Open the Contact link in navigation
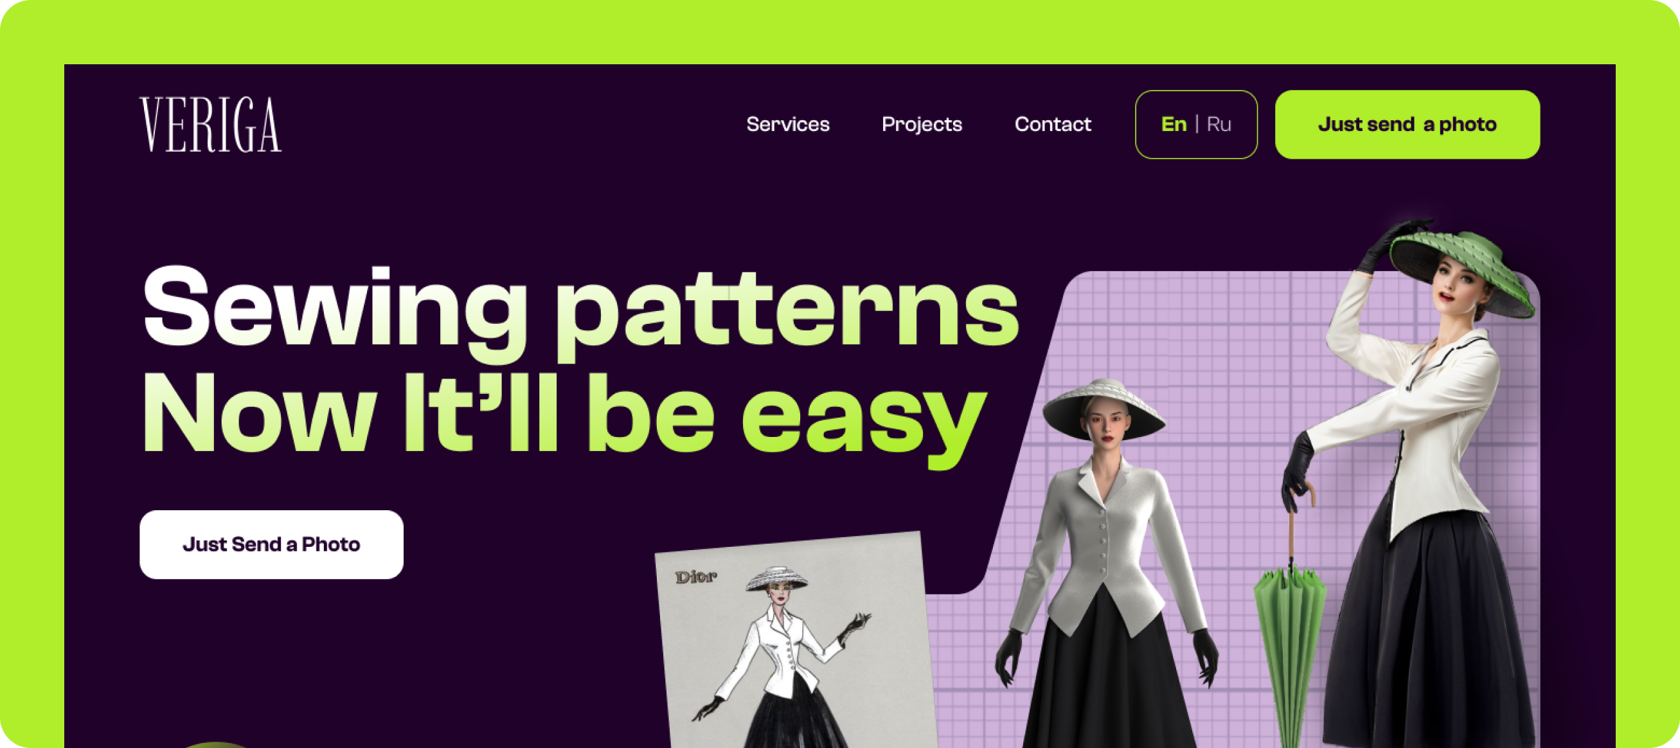 [1053, 124]
